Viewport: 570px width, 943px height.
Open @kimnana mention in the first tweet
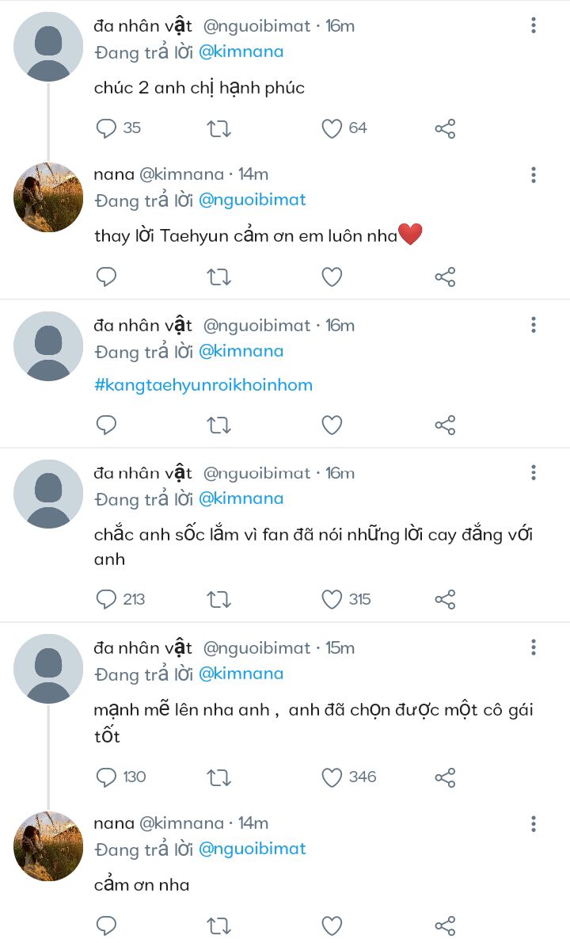coord(241,52)
